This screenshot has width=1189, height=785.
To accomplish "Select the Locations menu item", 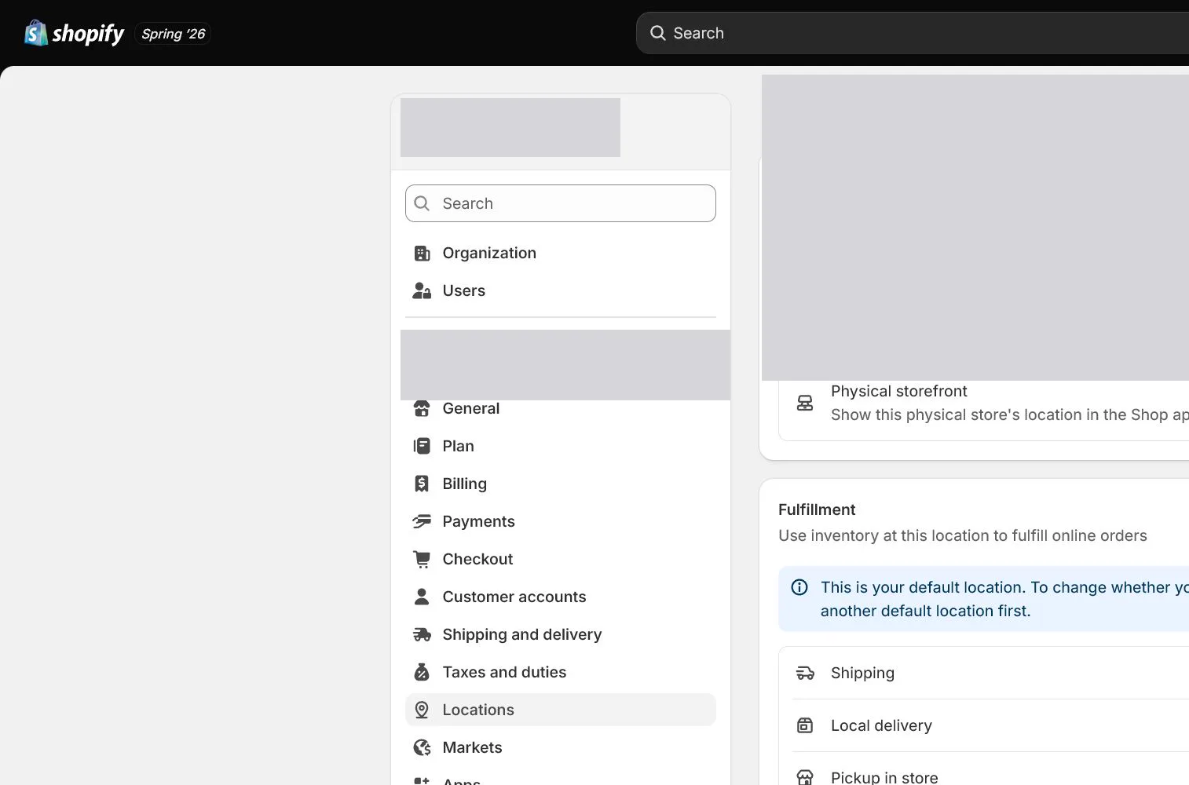I will pyautogui.click(x=561, y=710).
